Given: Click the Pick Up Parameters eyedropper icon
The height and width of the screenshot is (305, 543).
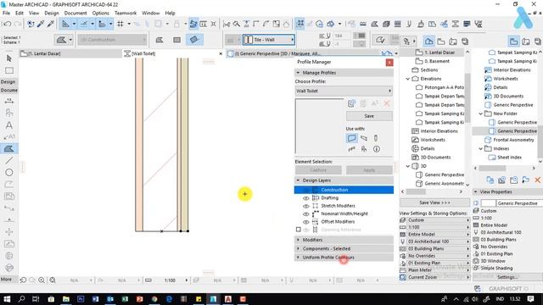Looking at the screenshot, I should (x=41, y=24).
